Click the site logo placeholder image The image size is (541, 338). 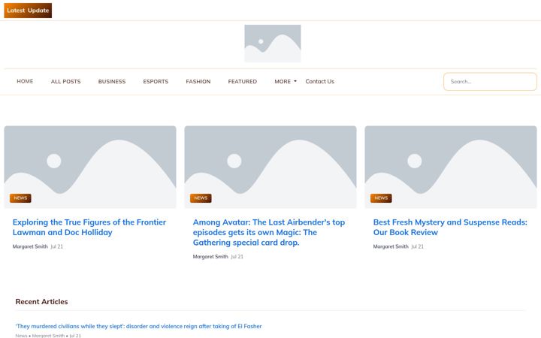pos(273,44)
